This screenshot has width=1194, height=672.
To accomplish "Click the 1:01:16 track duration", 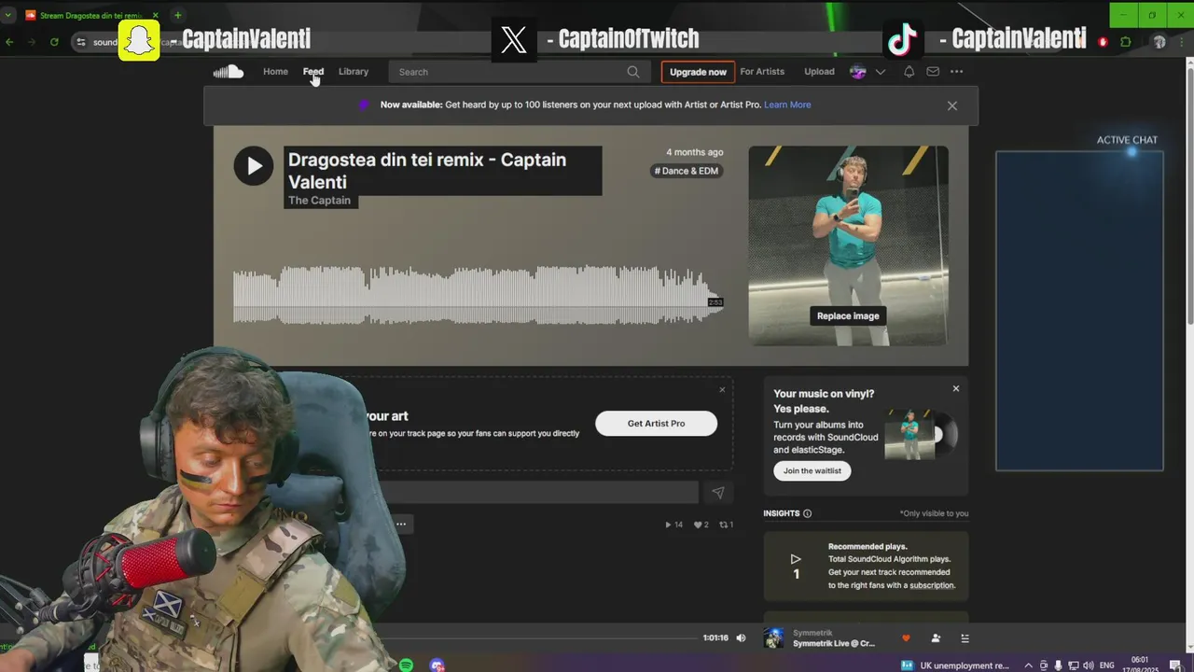I will coord(715,638).
